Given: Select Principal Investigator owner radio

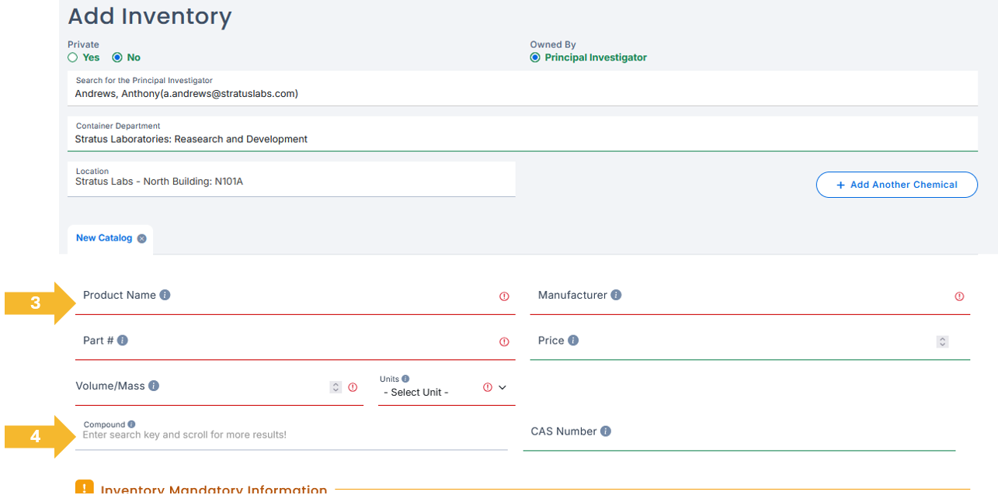Looking at the screenshot, I should point(535,57).
